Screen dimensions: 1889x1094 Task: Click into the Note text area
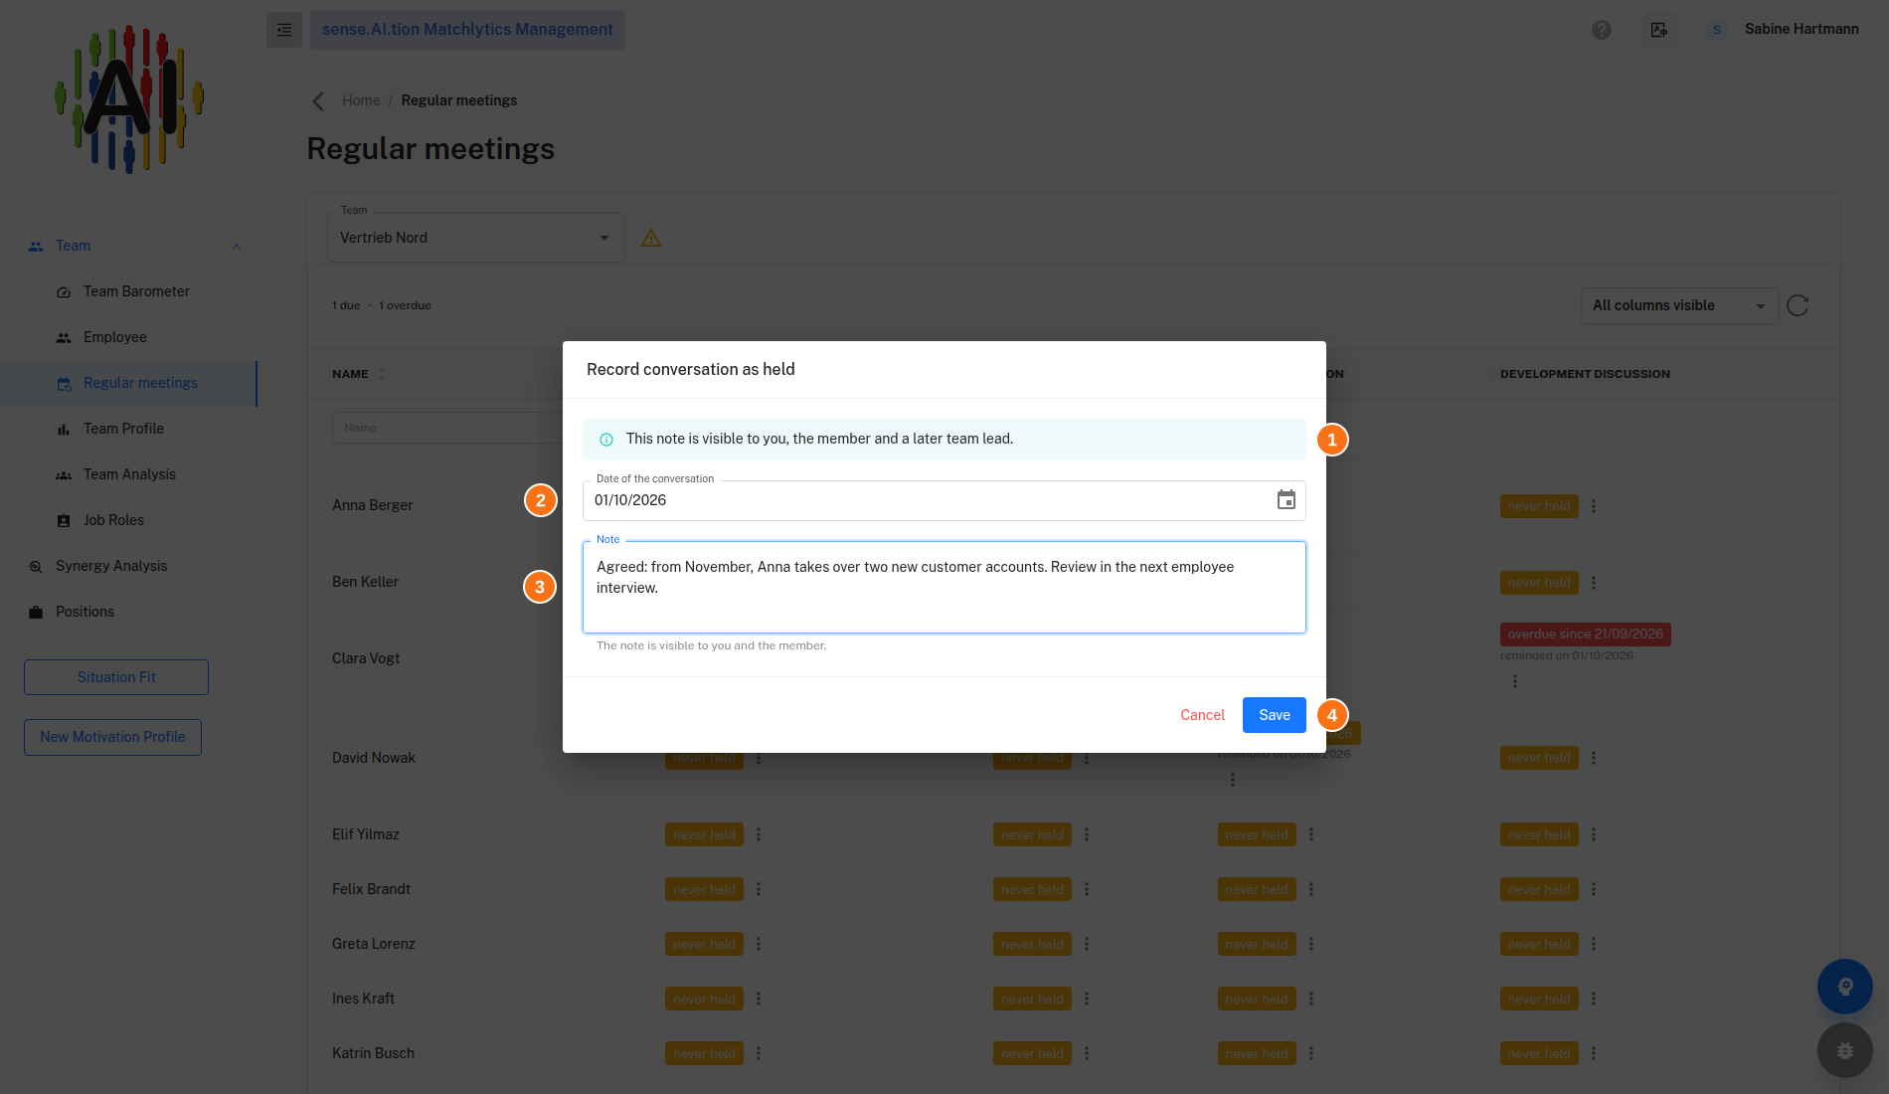pyautogui.click(x=944, y=587)
